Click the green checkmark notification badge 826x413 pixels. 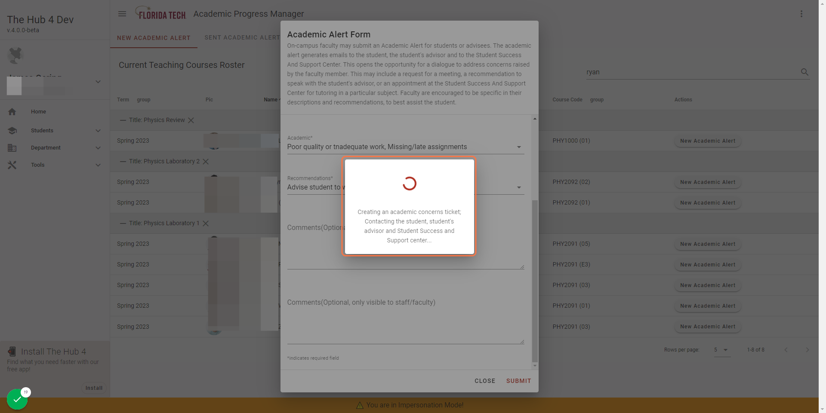[17, 399]
